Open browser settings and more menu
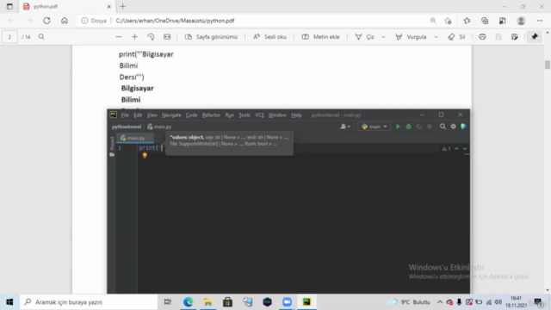Screen dimensions: 551x310 540,21
